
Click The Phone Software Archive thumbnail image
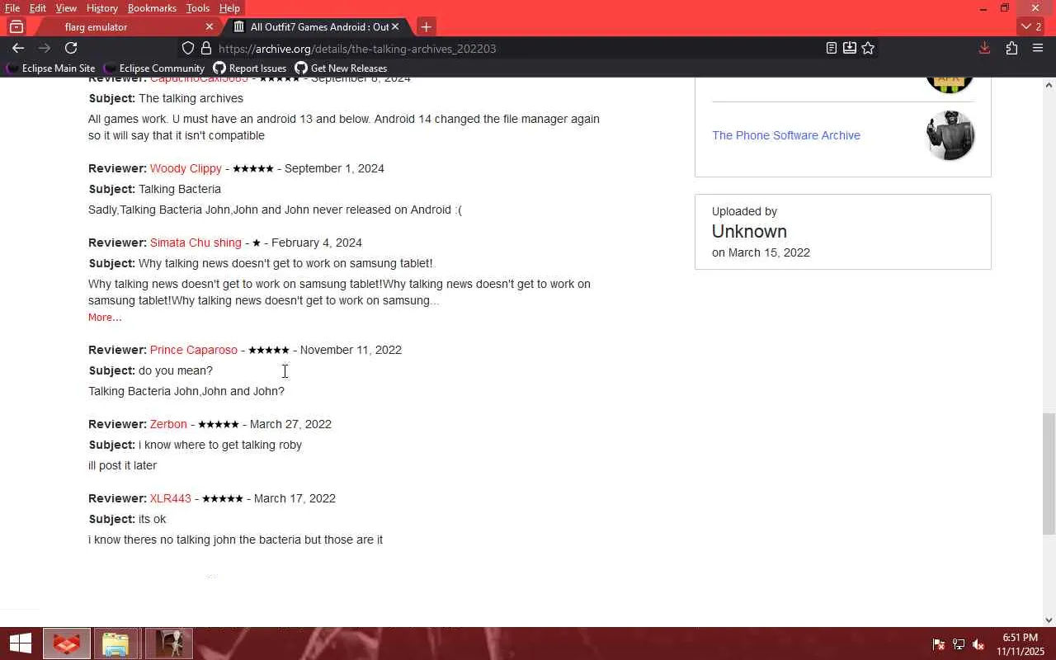950,135
